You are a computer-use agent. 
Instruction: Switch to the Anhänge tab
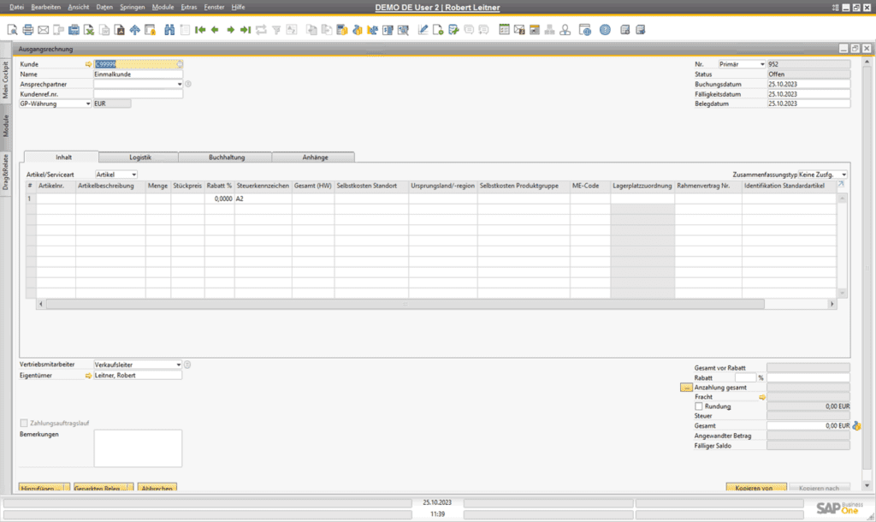click(315, 157)
